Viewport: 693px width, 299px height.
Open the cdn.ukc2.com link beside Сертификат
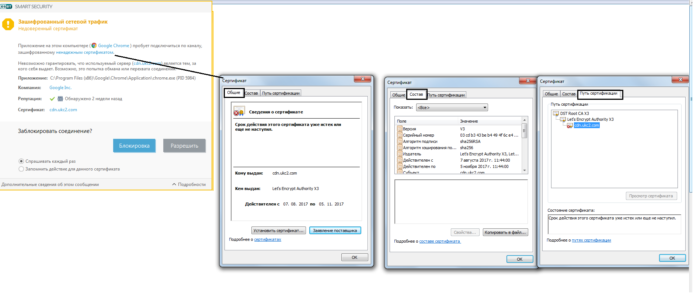(x=63, y=110)
